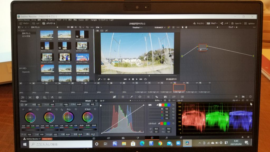Viewport: 270px width, 152px height.
Task: Expand the Timeline 1 dropdown
Action: pyautogui.click(x=137, y=27)
